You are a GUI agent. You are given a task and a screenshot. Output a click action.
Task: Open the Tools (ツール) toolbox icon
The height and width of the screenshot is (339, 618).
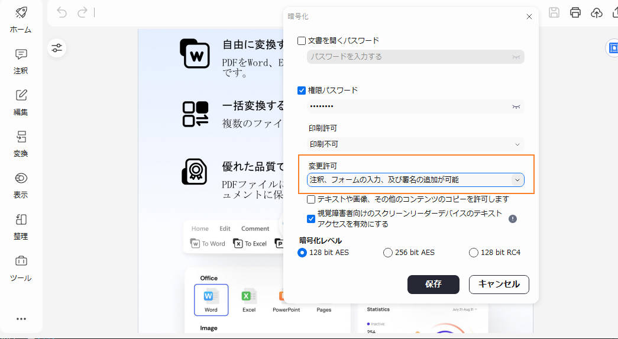click(x=21, y=261)
